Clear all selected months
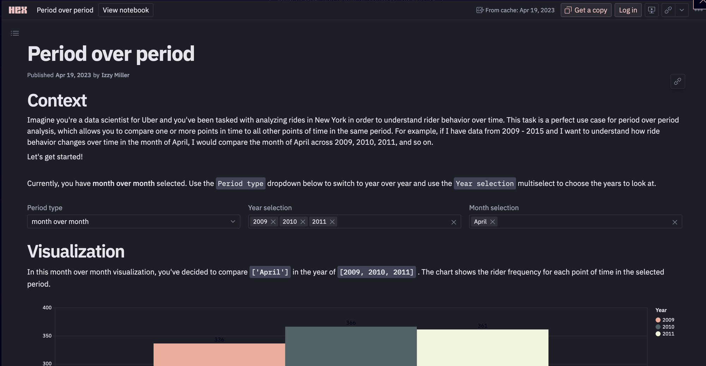This screenshot has width=706, height=366. (x=675, y=222)
